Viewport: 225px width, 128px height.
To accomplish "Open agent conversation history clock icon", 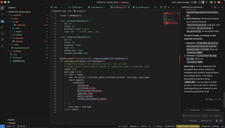I will click(215, 7).
